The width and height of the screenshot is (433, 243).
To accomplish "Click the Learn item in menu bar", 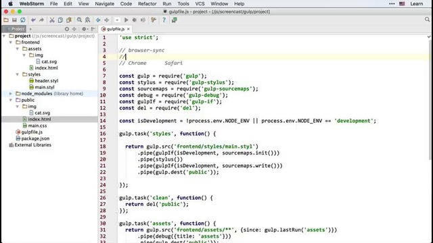I will point(417,4).
